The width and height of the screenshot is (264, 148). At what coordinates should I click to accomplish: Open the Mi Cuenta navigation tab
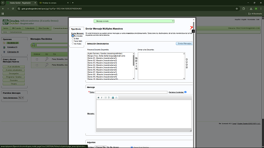click(16, 28)
